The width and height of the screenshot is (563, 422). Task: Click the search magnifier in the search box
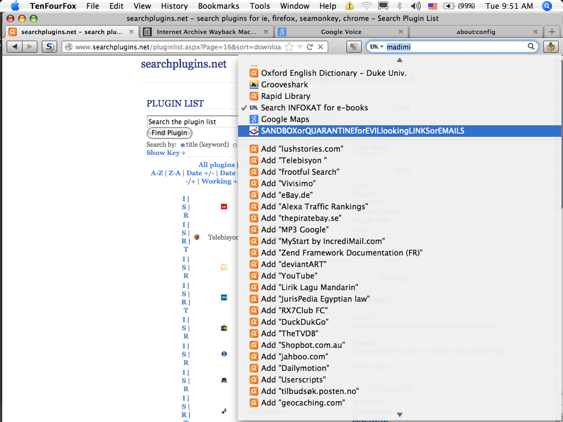coord(531,46)
